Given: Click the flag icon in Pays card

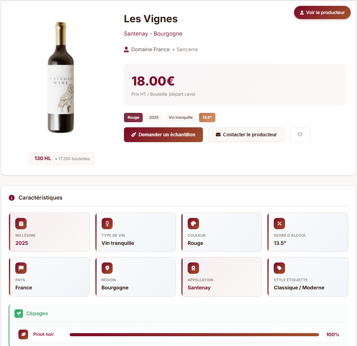Looking at the screenshot, I should tap(21, 268).
